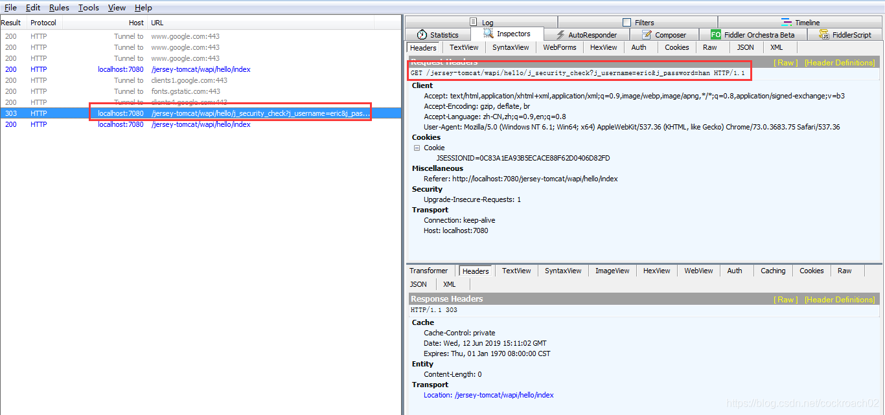Select the 303 j_security_check session row

[201, 113]
